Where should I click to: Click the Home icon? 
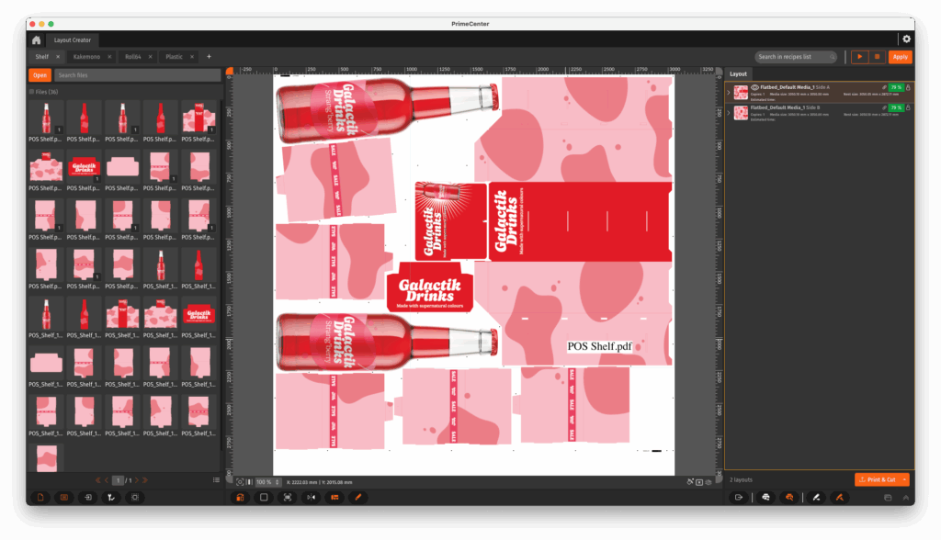click(x=36, y=39)
